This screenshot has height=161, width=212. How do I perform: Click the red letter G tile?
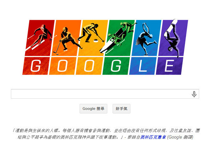point(36,66)
